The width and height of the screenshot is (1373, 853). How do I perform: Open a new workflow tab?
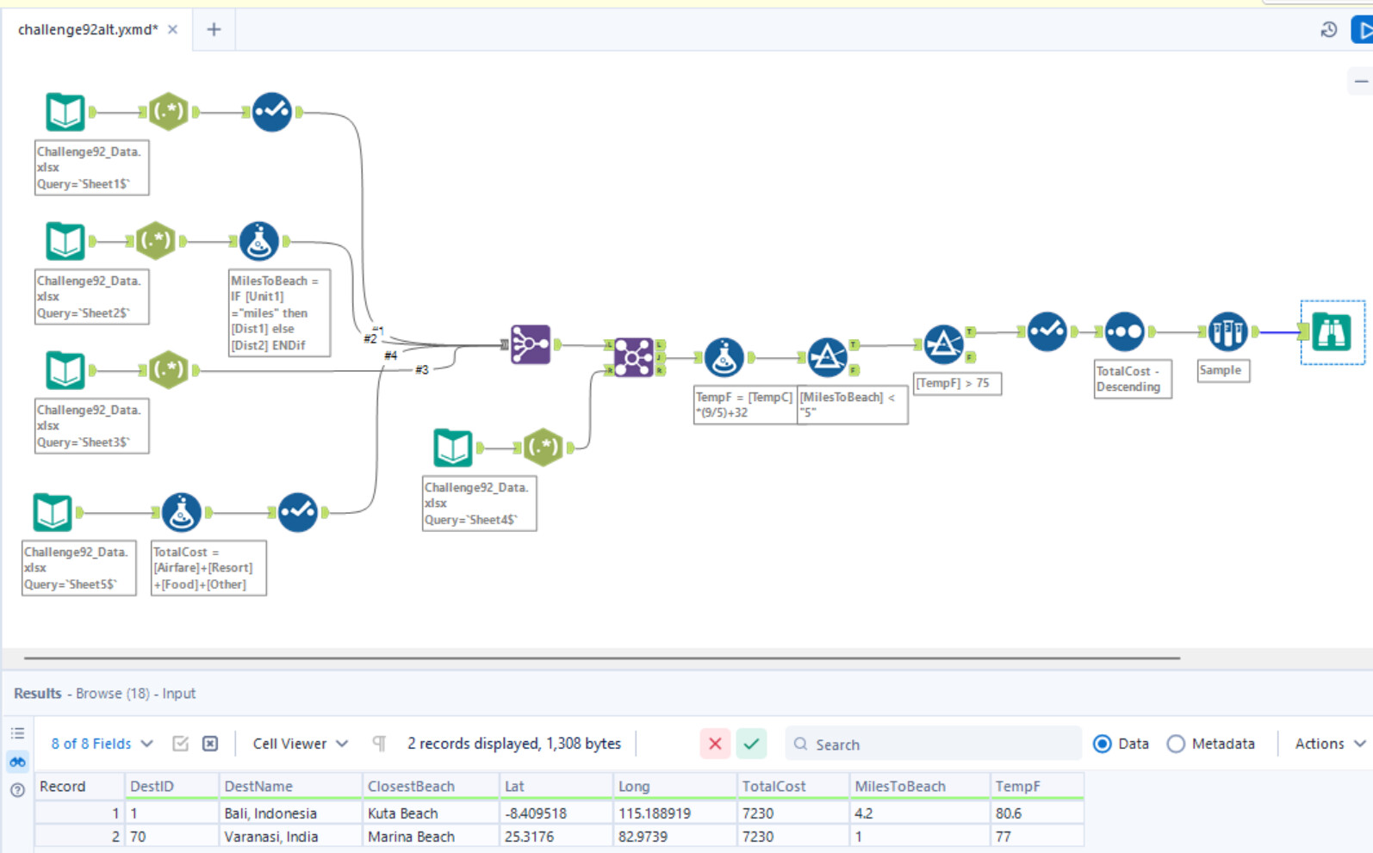coord(214,29)
